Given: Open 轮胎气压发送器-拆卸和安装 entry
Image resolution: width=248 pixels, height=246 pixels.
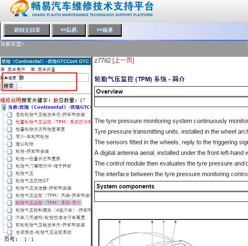Looking at the screenshot, I should (x=43, y=188).
